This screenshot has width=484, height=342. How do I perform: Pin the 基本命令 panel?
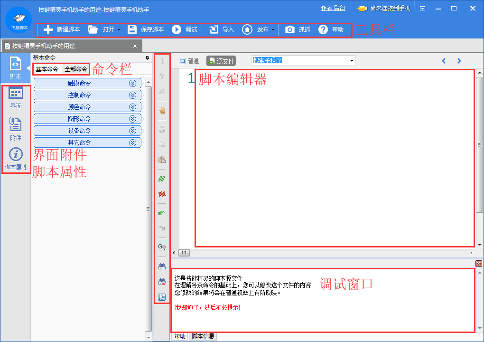click(x=147, y=58)
